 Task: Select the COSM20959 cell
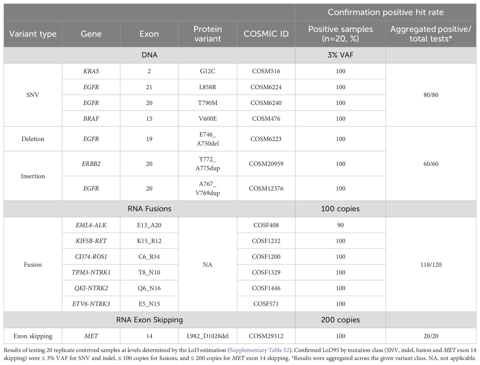tap(266, 164)
